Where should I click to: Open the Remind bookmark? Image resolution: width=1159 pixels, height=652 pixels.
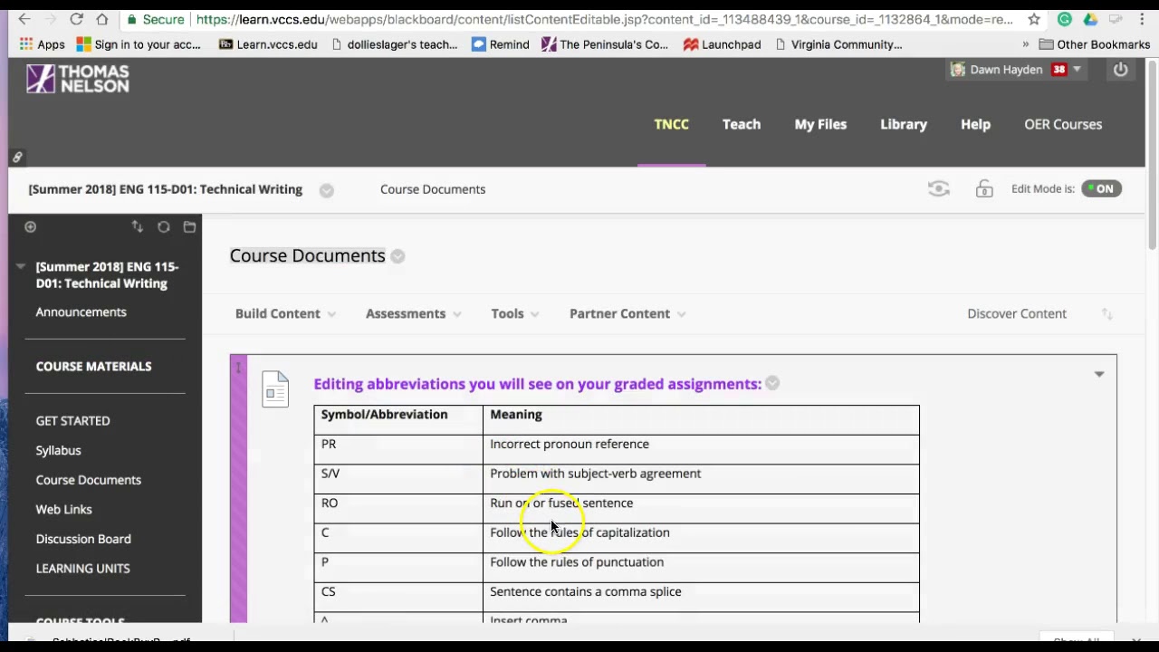(x=501, y=44)
